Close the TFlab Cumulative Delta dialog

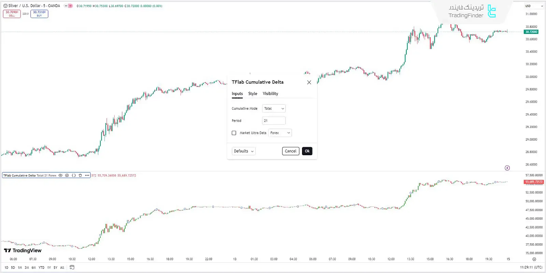pyautogui.click(x=309, y=82)
